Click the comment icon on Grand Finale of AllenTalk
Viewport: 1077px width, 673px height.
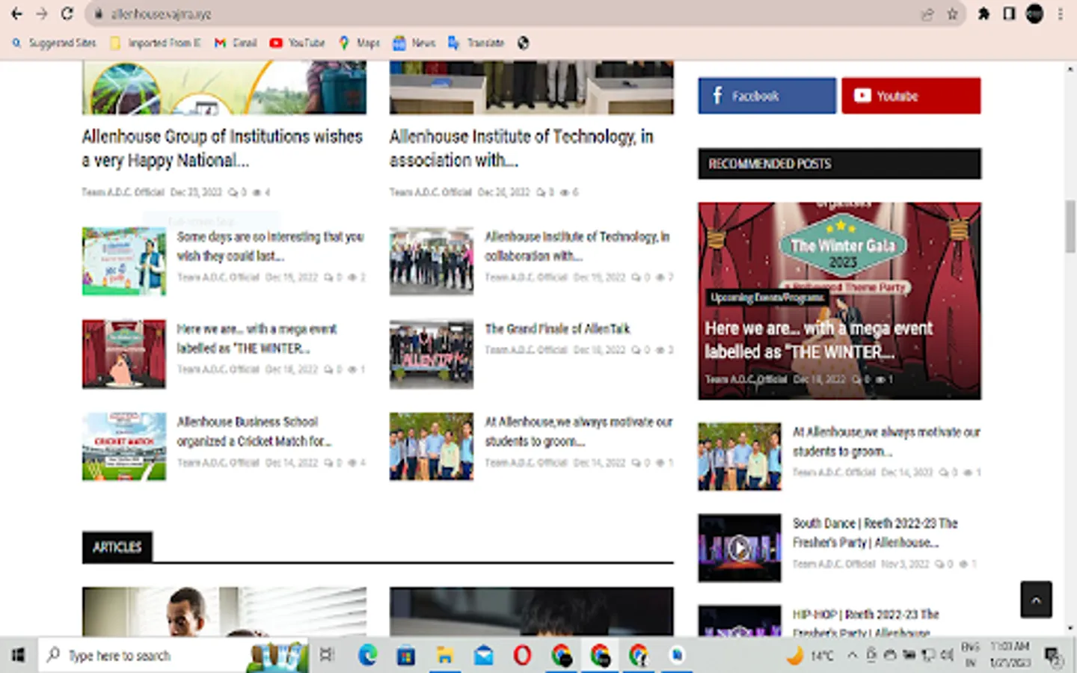[x=636, y=350]
